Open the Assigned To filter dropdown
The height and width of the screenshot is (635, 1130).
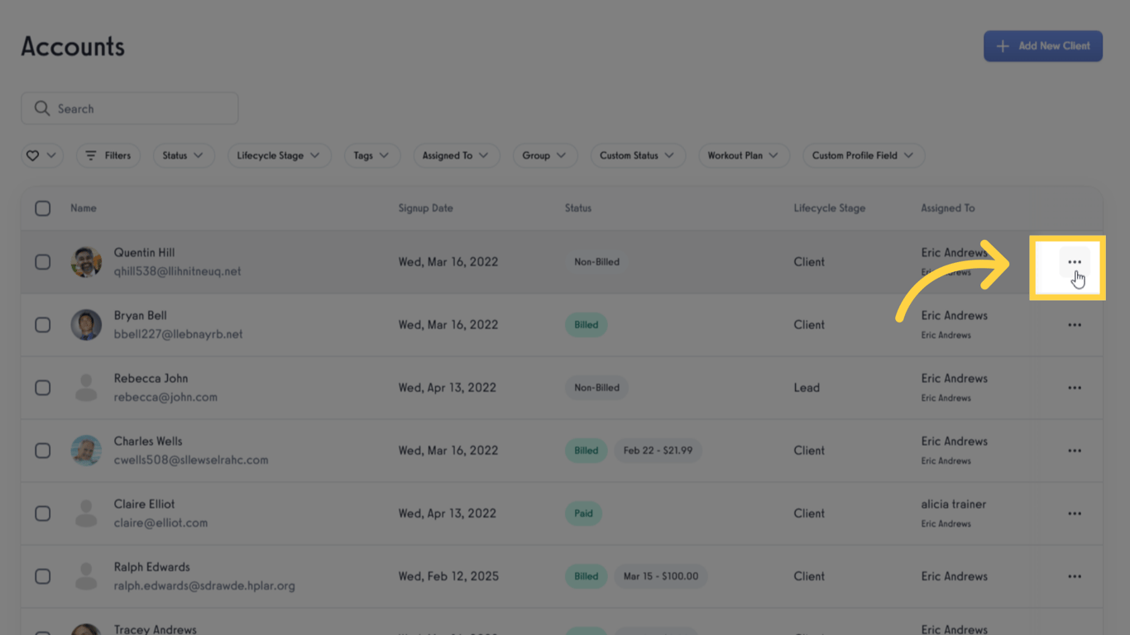click(455, 155)
